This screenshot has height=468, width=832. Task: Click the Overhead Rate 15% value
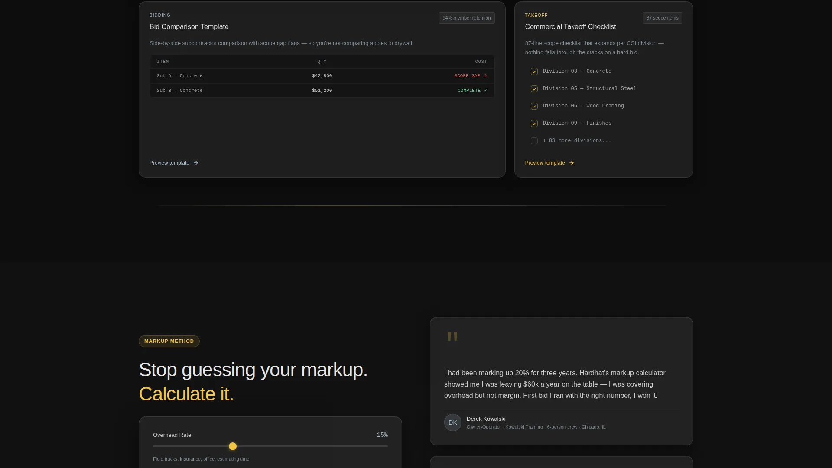tap(382, 435)
